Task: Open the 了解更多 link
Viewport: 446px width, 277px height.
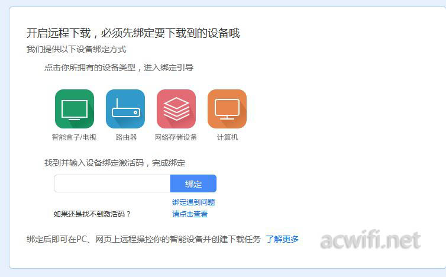Action: [x=282, y=239]
